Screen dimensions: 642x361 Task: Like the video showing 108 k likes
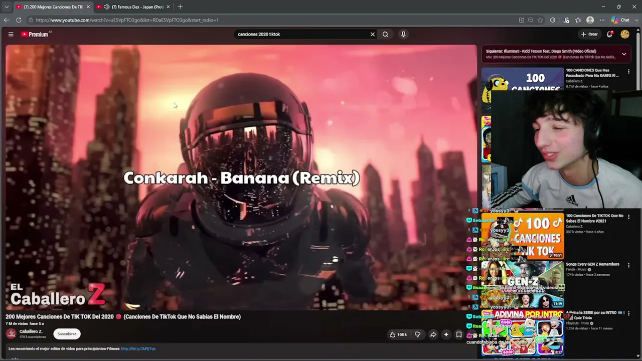pyautogui.click(x=398, y=334)
